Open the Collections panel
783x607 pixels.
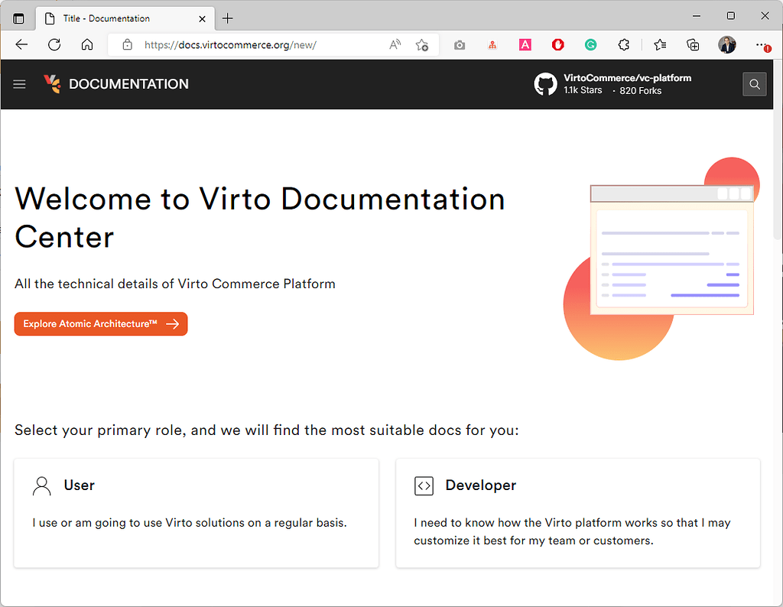(693, 45)
